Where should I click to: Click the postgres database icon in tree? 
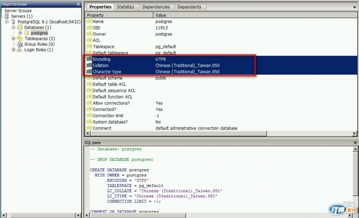coord(27,33)
